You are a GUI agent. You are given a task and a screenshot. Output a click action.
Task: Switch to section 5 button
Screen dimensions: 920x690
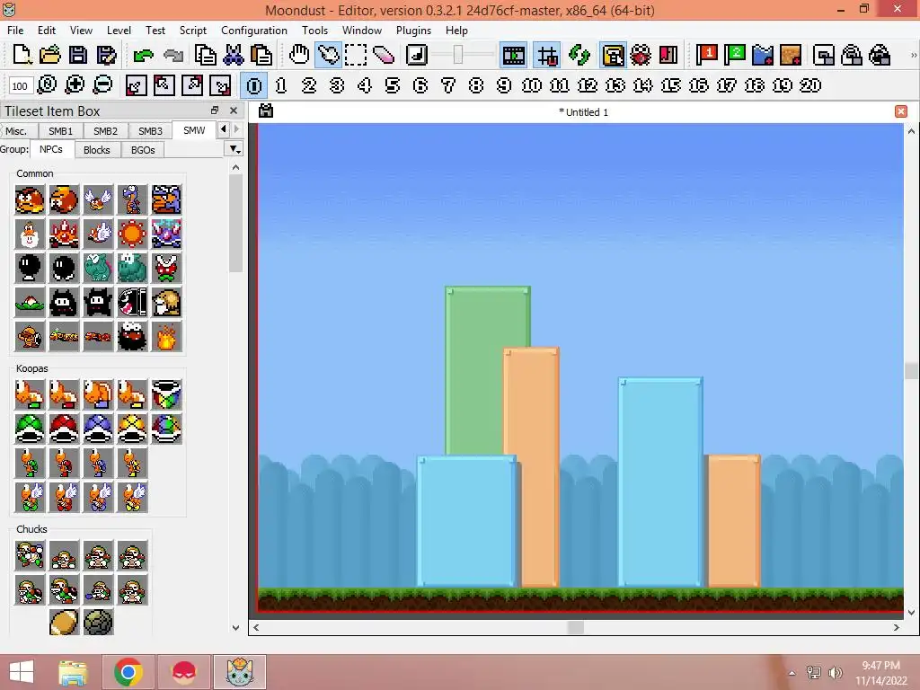tap(393, 85)
